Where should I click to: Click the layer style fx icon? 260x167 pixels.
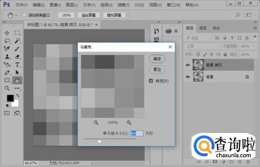(207, 162)
